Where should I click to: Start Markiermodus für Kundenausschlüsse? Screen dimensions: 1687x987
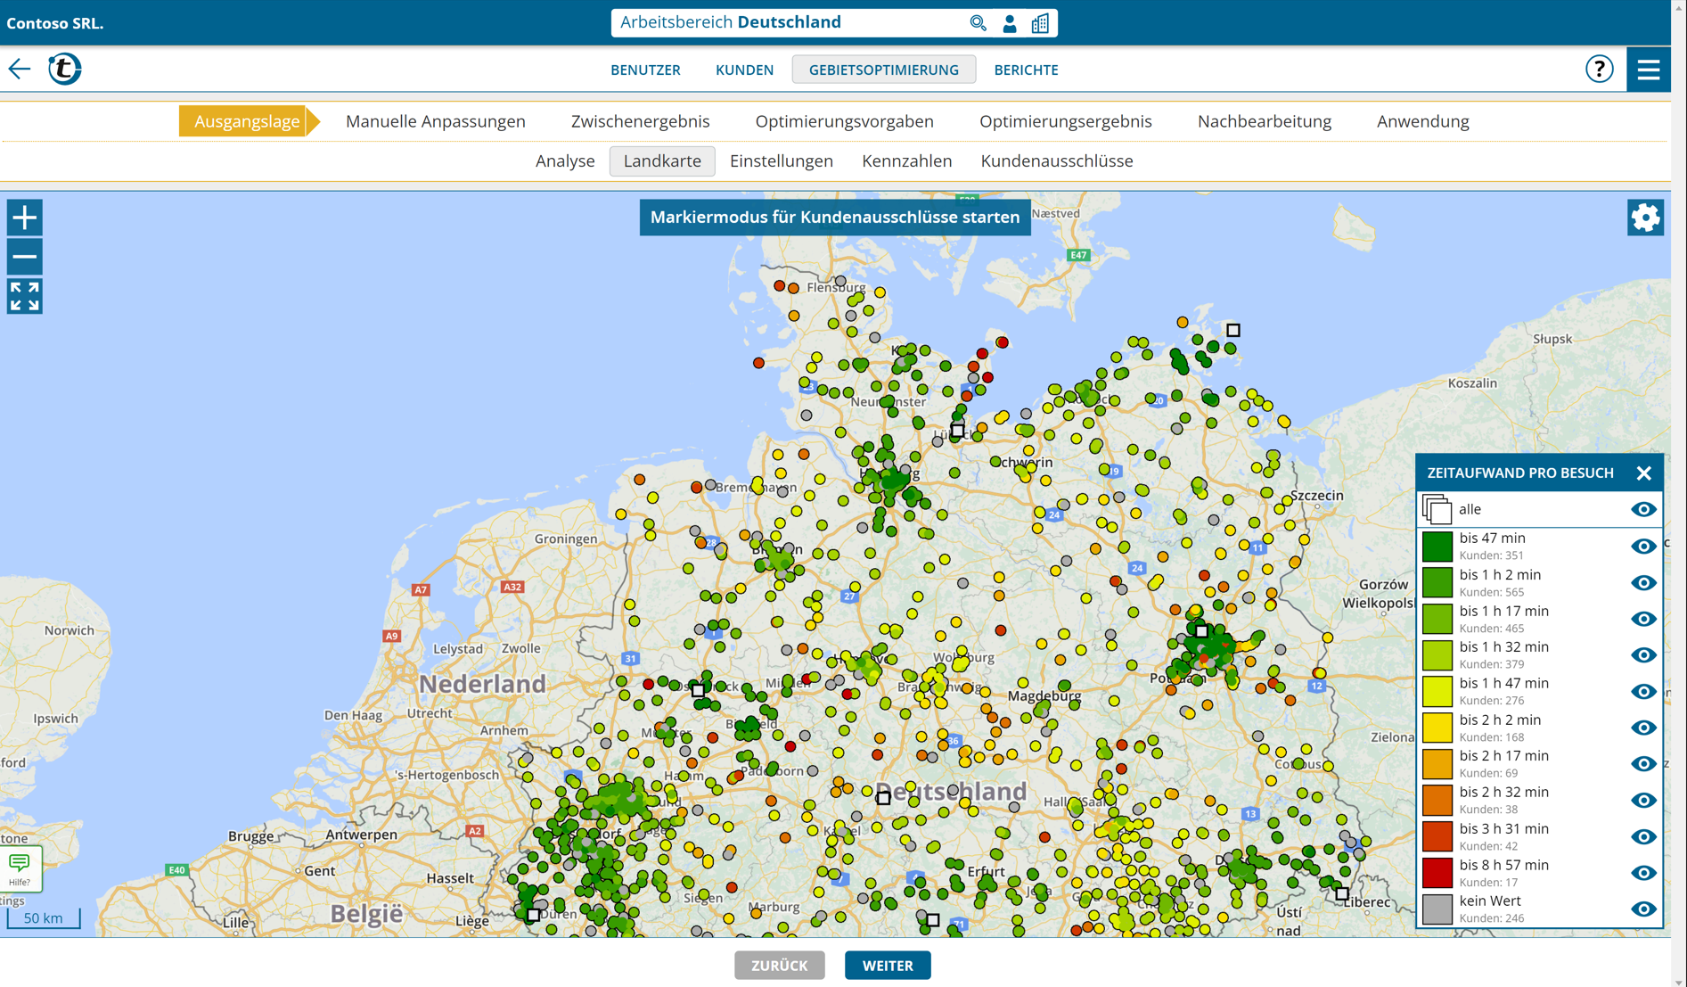click(835, 218)
